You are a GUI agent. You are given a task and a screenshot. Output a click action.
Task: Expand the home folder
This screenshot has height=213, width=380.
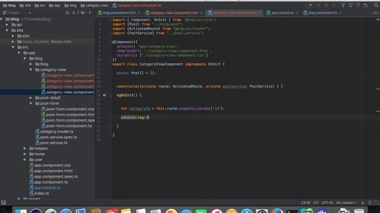click(x=25, y=154)
